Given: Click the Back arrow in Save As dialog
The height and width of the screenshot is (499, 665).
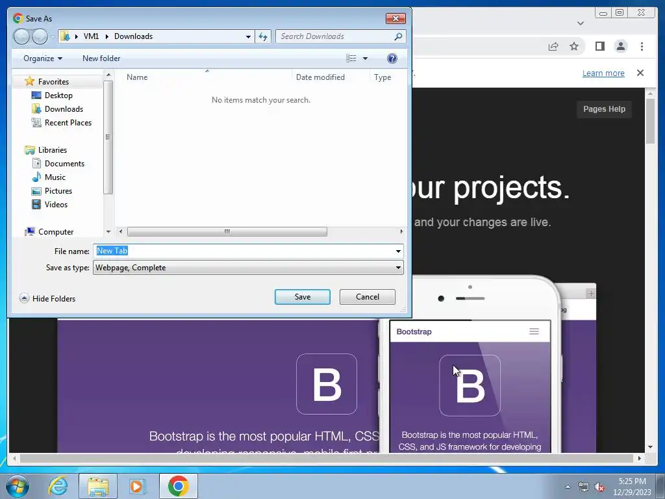Looking at the screenshot, I should click(21, 36).
